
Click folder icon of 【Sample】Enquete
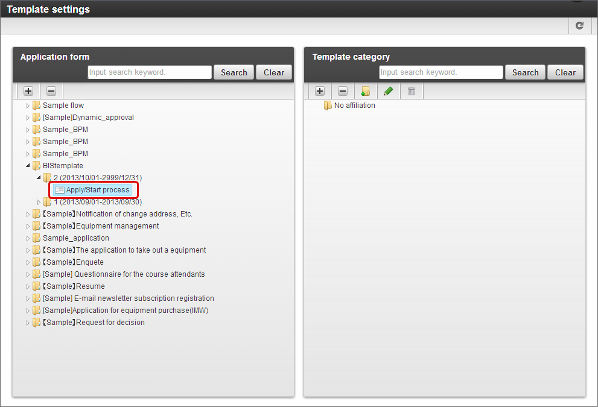[x=36, y=262]
